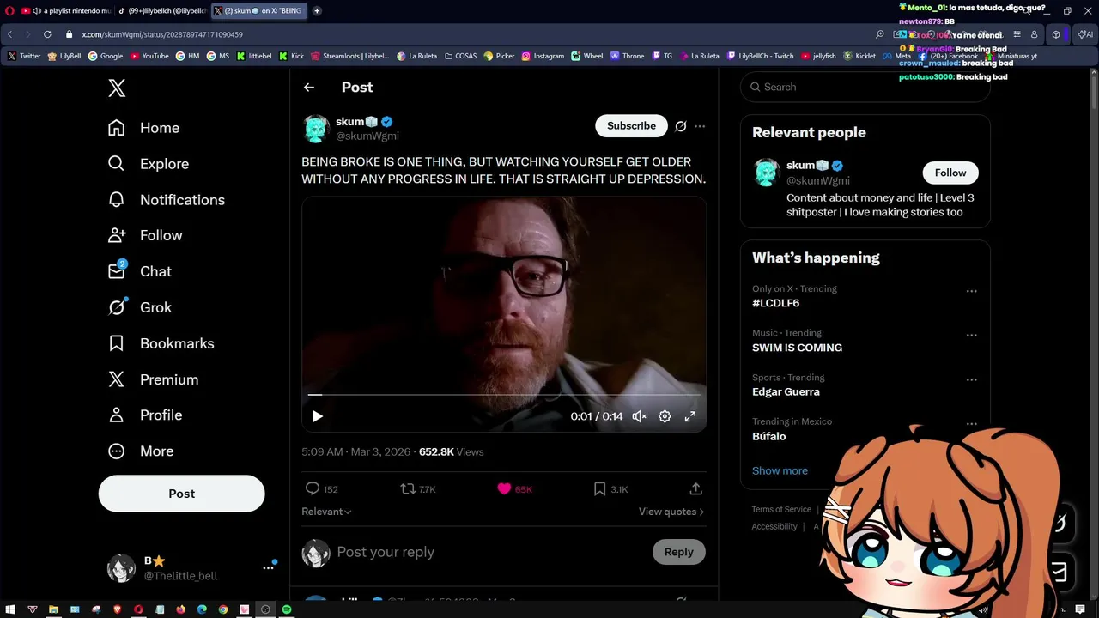This screenshot has height=618, width=1099.
Task: Open more options for Edgar Guerra trend
Action: (972, 379)
